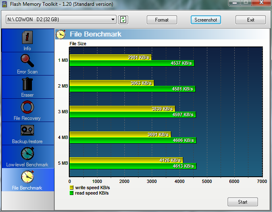Viewport: 272px width, 212px height.
Task: Select the File Recovery label
Action: click(27, 118)
